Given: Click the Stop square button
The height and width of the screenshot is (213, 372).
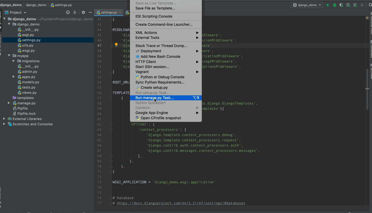Looking at the screenshot, I should tap(362, 5).
